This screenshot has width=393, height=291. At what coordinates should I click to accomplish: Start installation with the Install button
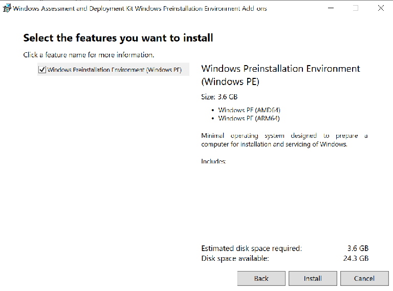[313, 279]
